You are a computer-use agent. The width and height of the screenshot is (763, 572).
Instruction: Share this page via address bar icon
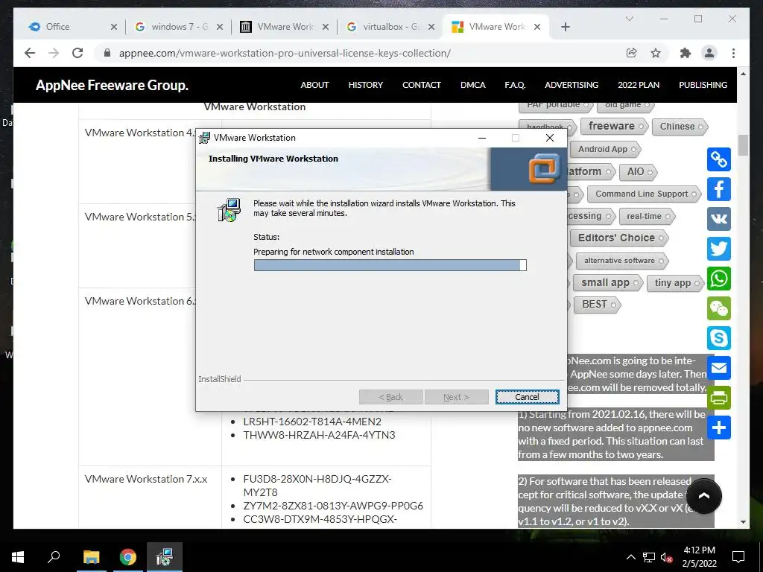coord(631,53)
